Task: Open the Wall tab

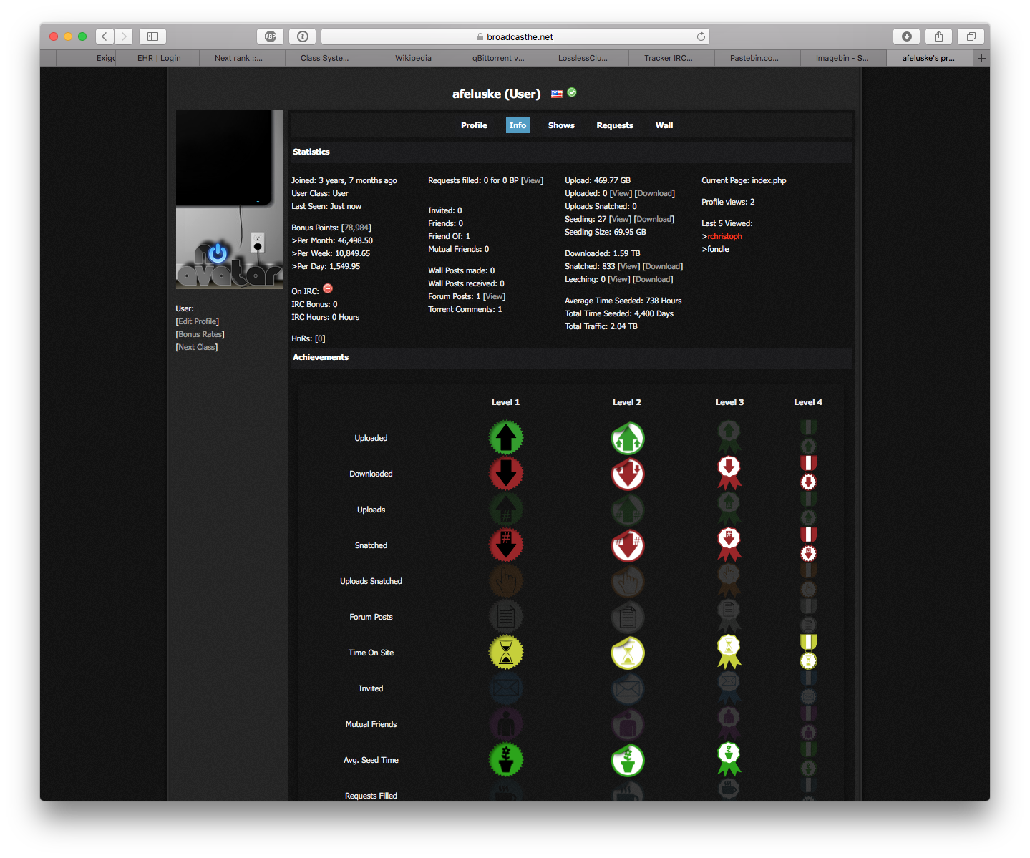Action: pos(664,125)
